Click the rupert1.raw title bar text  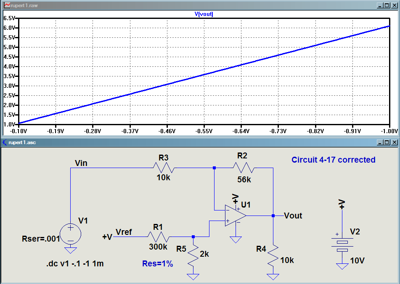click(24, 5)
